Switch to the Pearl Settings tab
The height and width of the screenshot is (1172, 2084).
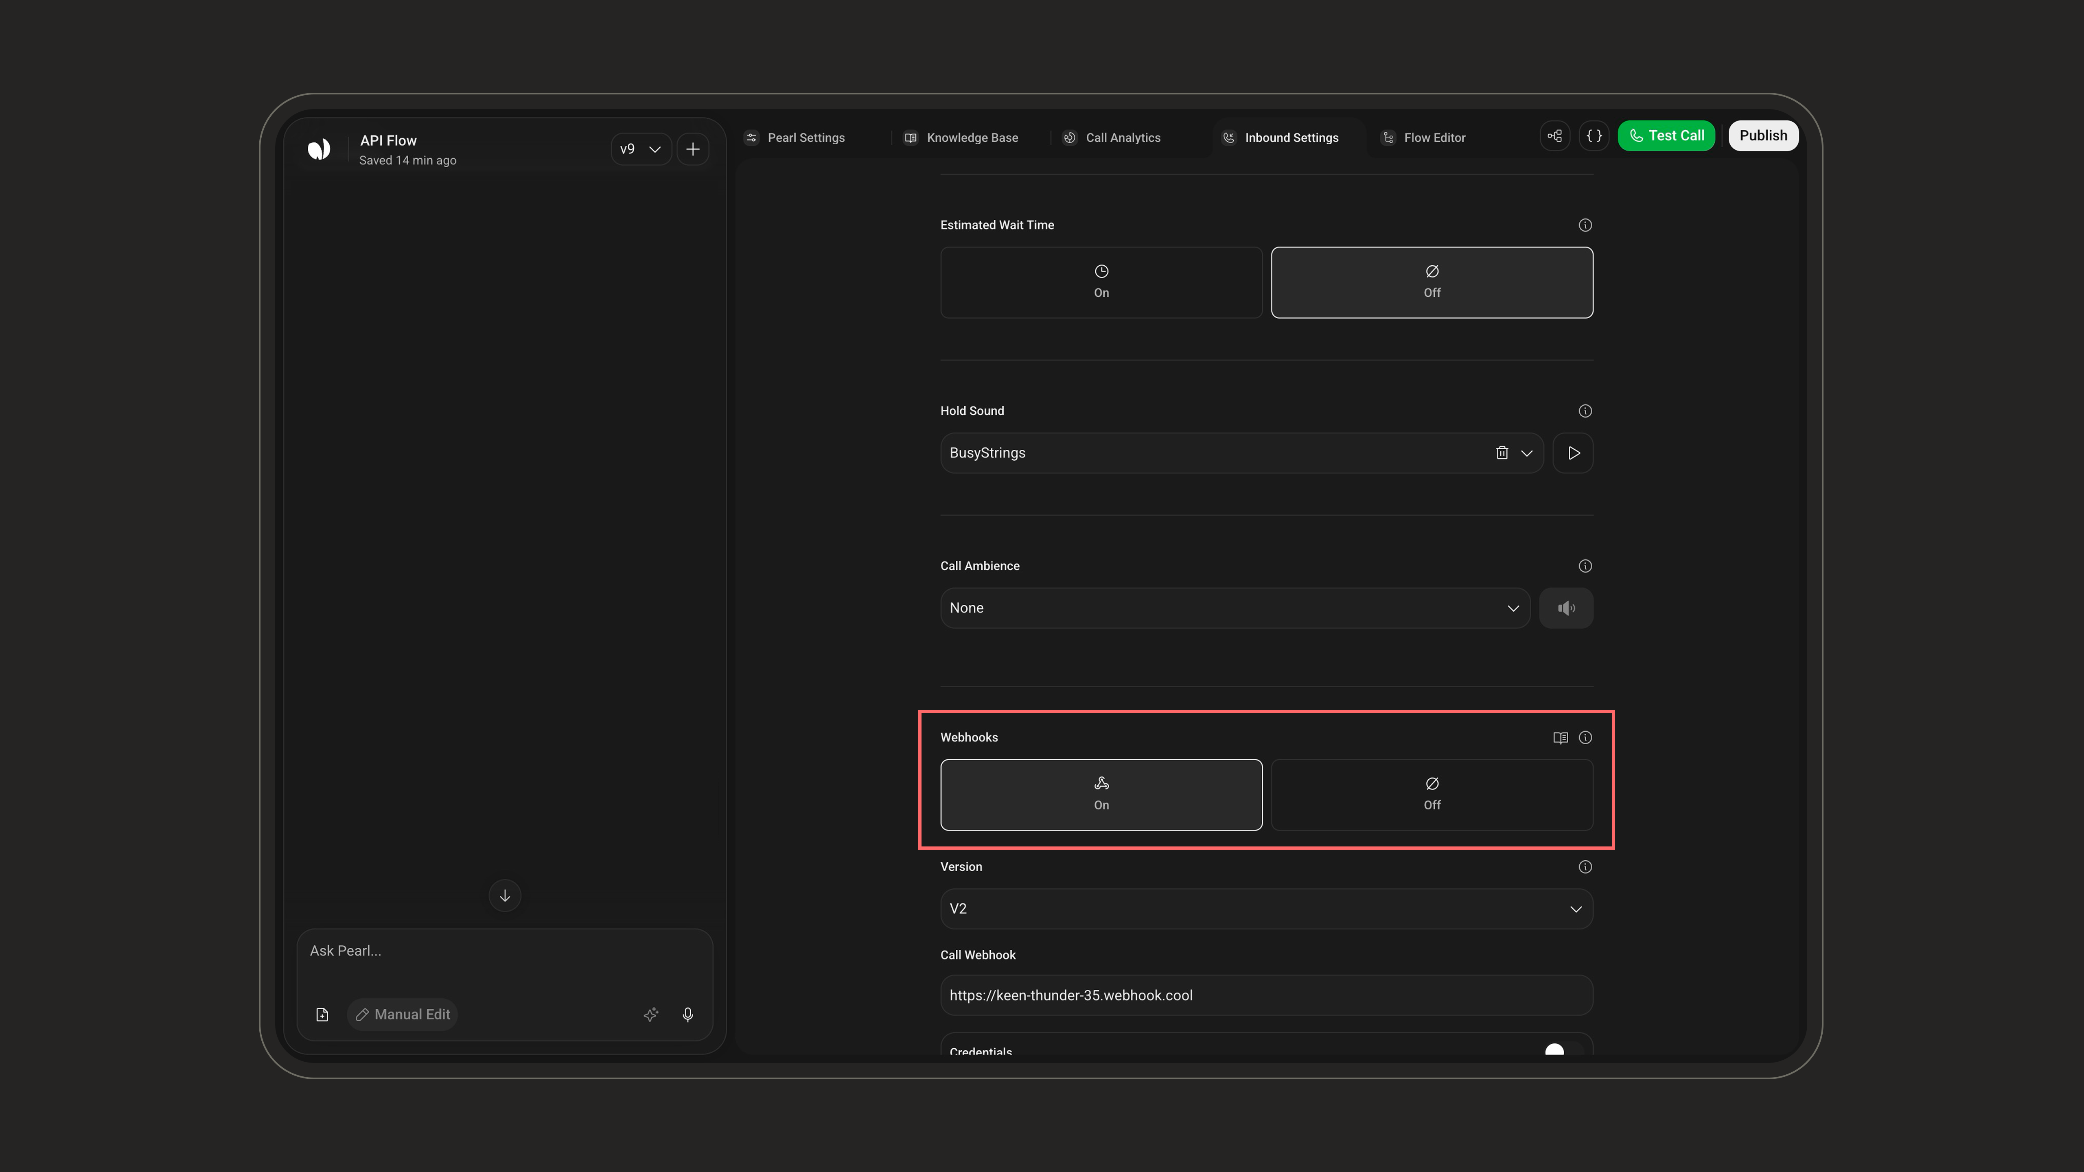click(x=795, y=138)
